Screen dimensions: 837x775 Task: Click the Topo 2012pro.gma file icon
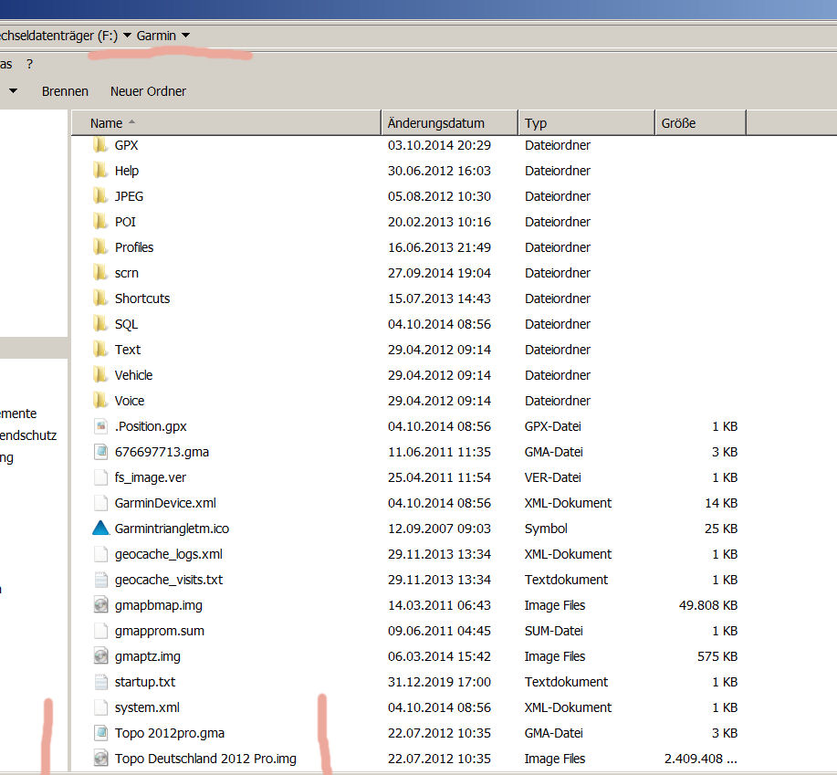coord(100,733)
